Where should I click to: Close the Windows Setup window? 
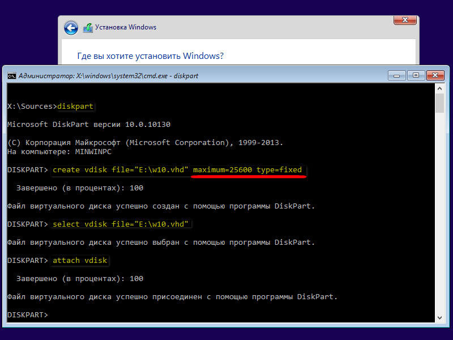[405, 20]
